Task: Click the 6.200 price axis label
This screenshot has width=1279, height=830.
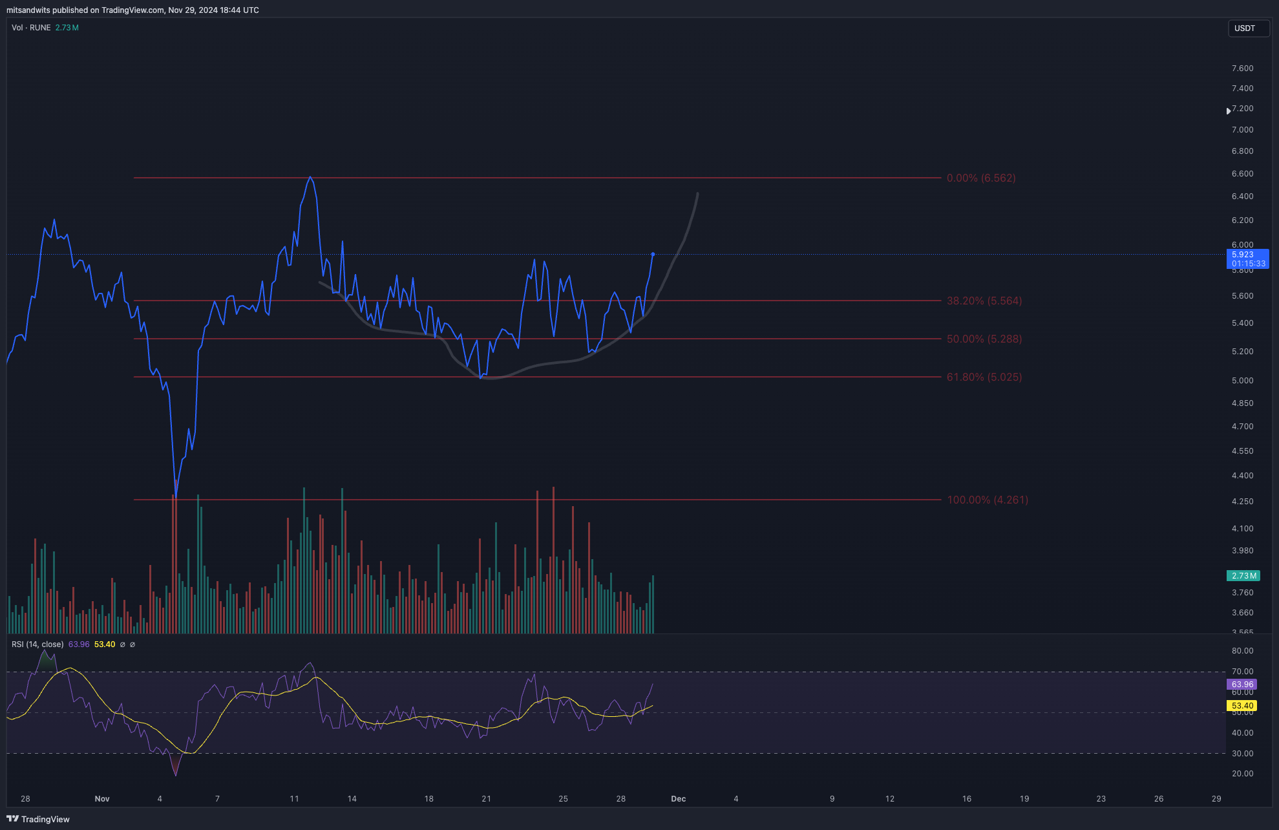Action: coord(1243,220)
